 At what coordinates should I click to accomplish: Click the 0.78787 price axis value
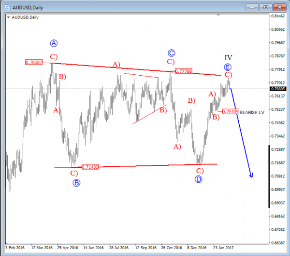(x=278, y=56)
